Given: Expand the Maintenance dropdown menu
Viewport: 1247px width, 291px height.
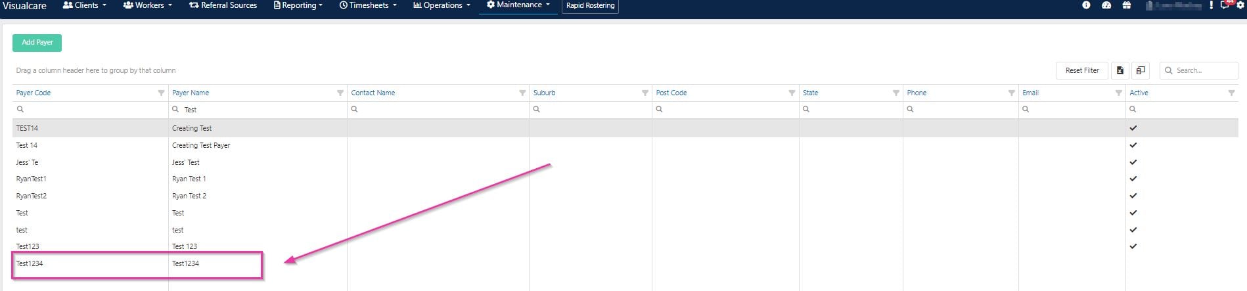Looking at the screenshot, I should 518,5.
